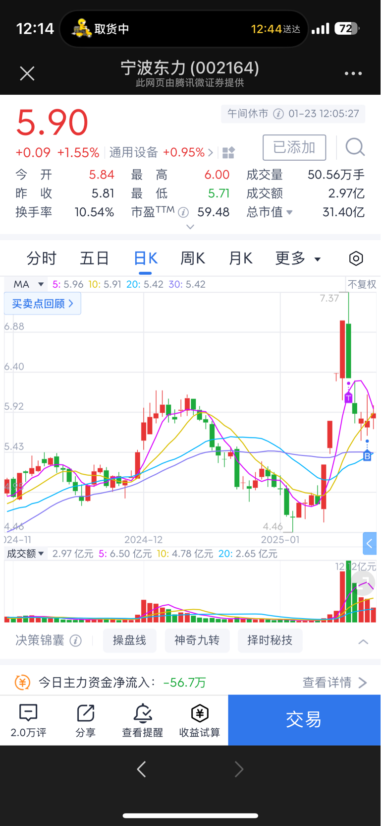
Task: Open the sector grid icon beside 通用设备
Action: click(x=228, y=152)
